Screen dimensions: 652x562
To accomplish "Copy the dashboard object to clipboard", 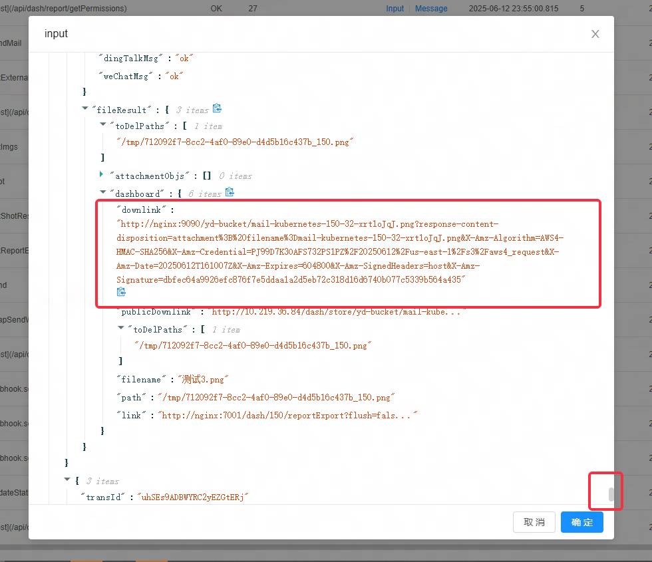I will pos(230,192).
